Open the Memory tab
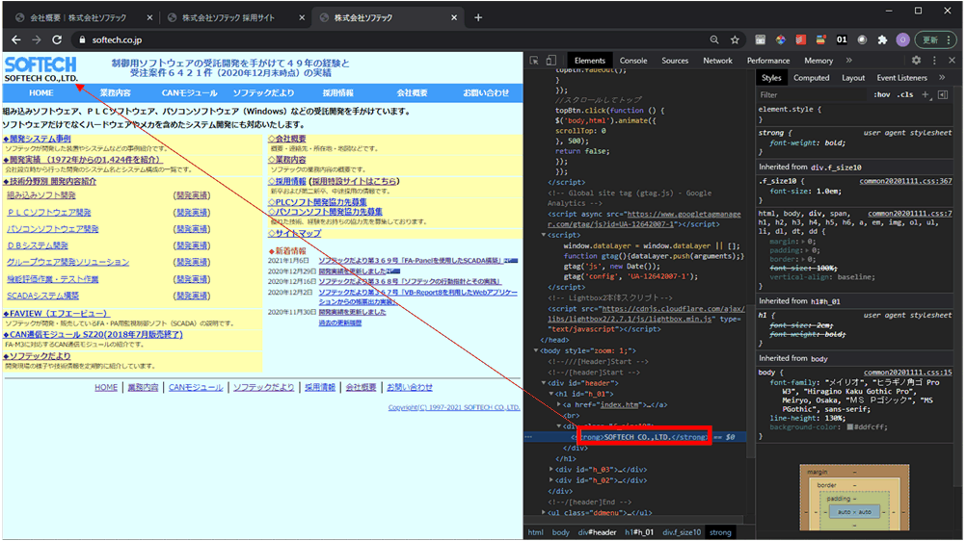Screen dimensions: 966x541 point(818,61)
